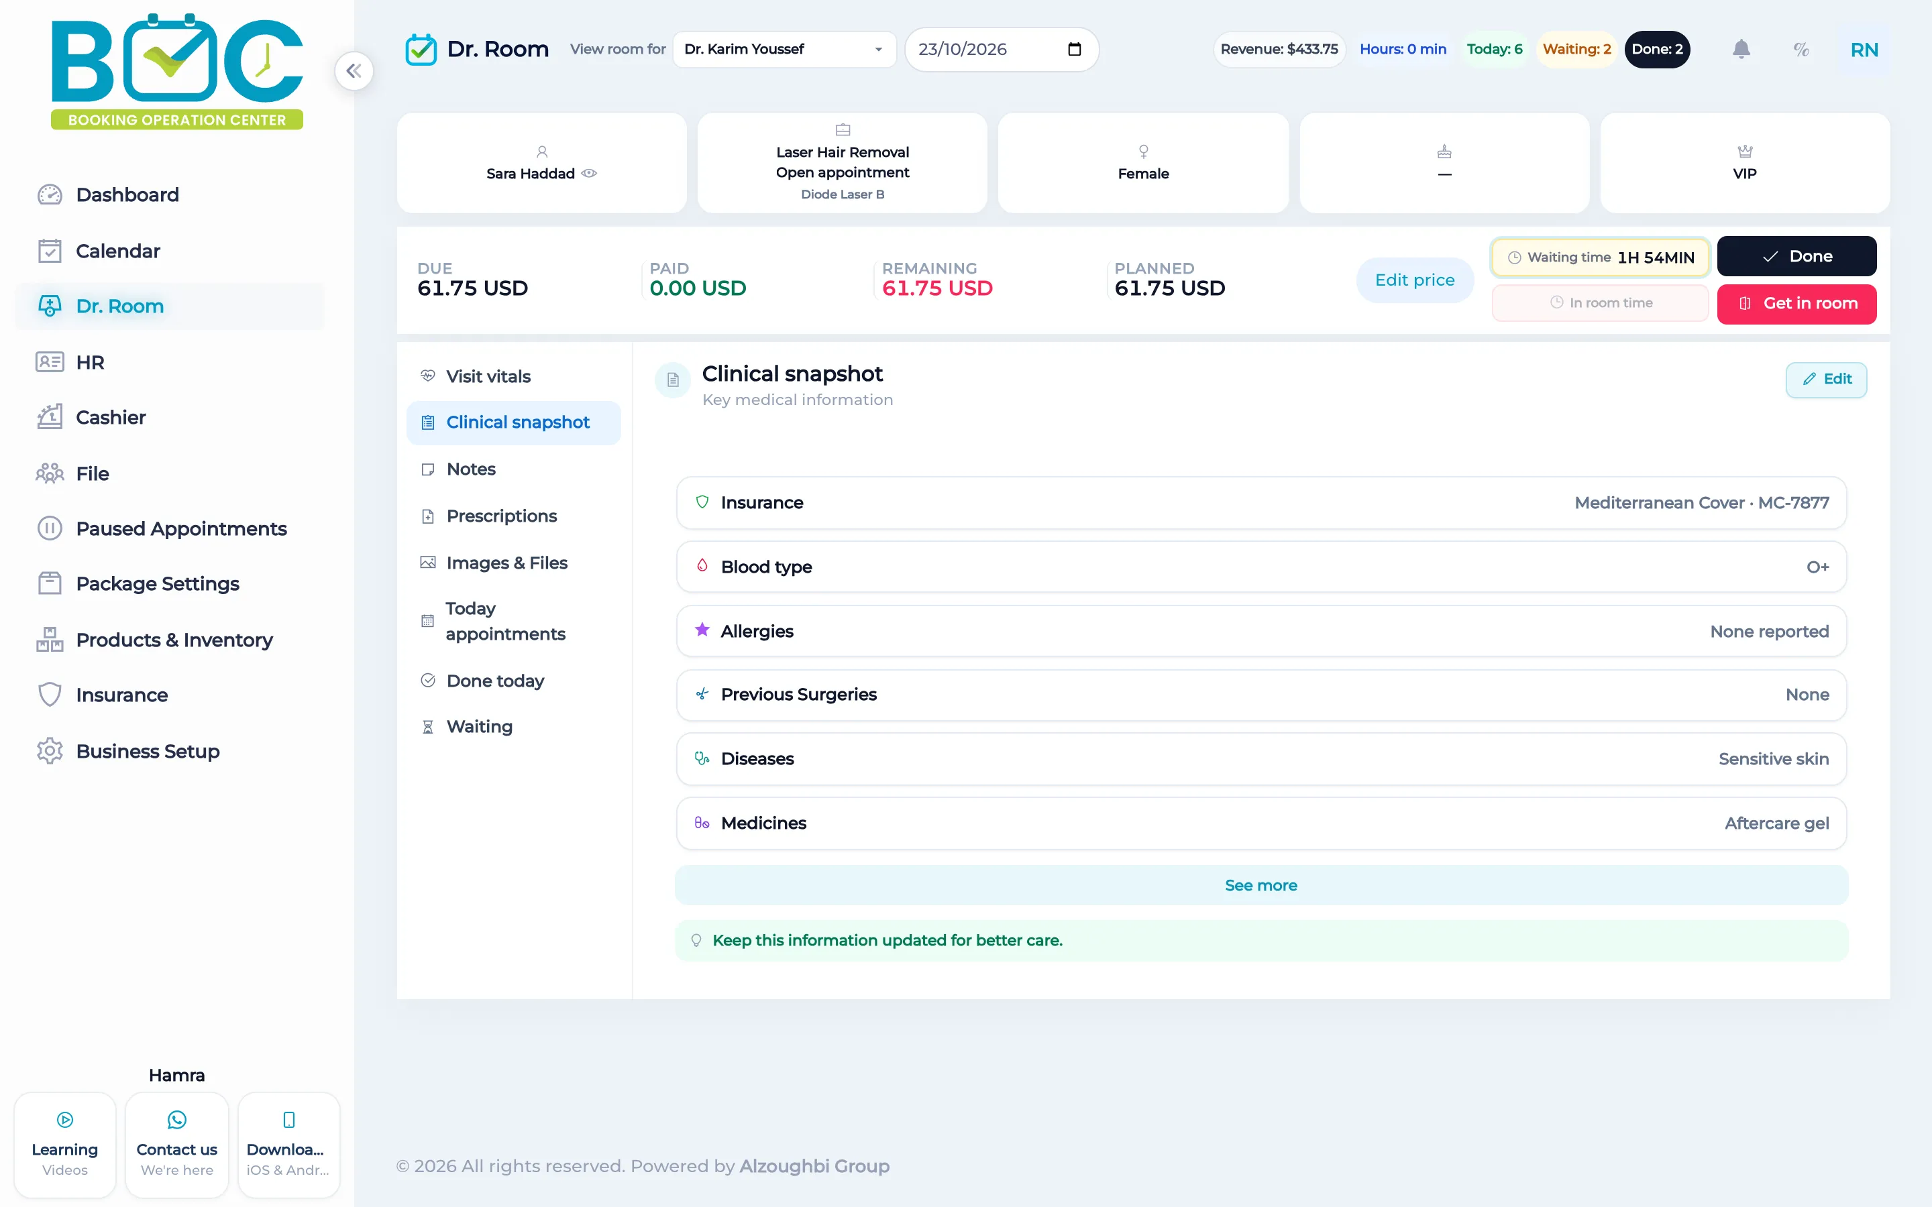Click the BOC Booking Operation Center logo
This screenshot has width=1932, height=1207.
pos(176,71)
